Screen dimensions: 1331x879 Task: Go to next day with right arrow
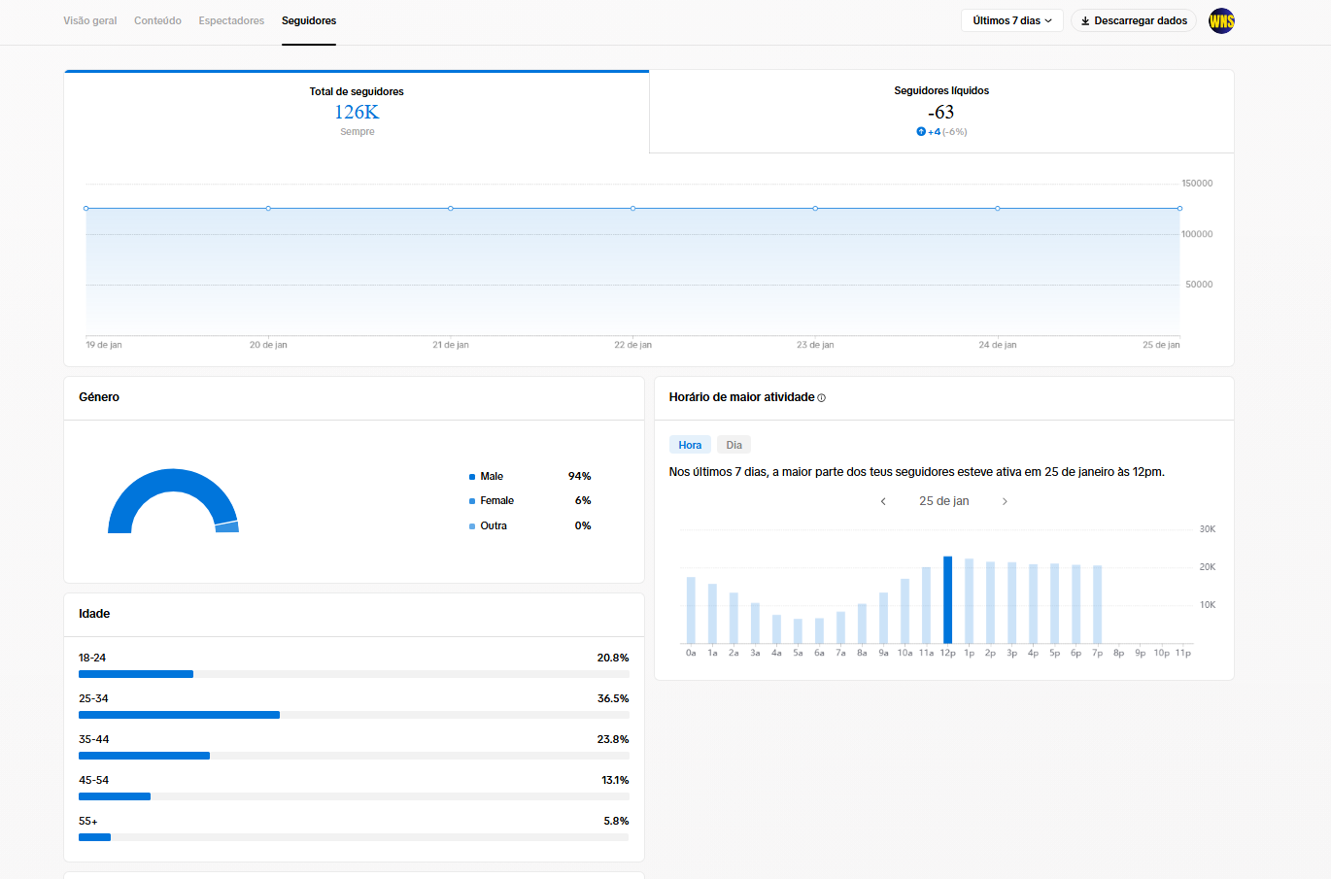pos(1005,501)
